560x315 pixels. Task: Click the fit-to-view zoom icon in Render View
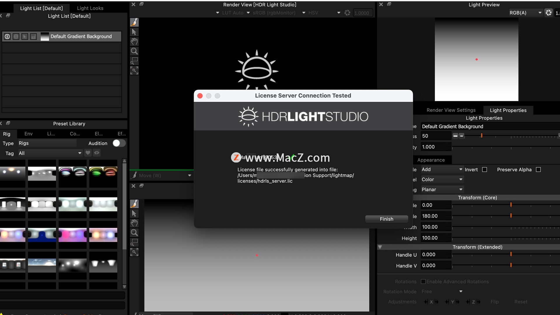coord(134,70)
